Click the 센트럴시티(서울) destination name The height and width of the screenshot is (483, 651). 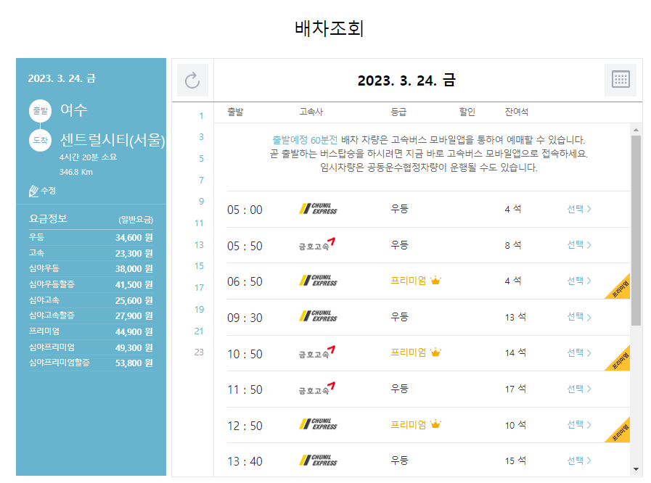click(112, 140)
